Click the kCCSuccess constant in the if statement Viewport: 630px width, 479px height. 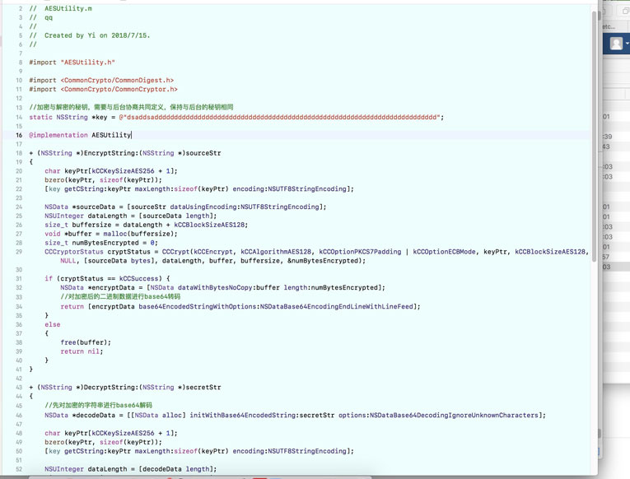coord(138,279)
